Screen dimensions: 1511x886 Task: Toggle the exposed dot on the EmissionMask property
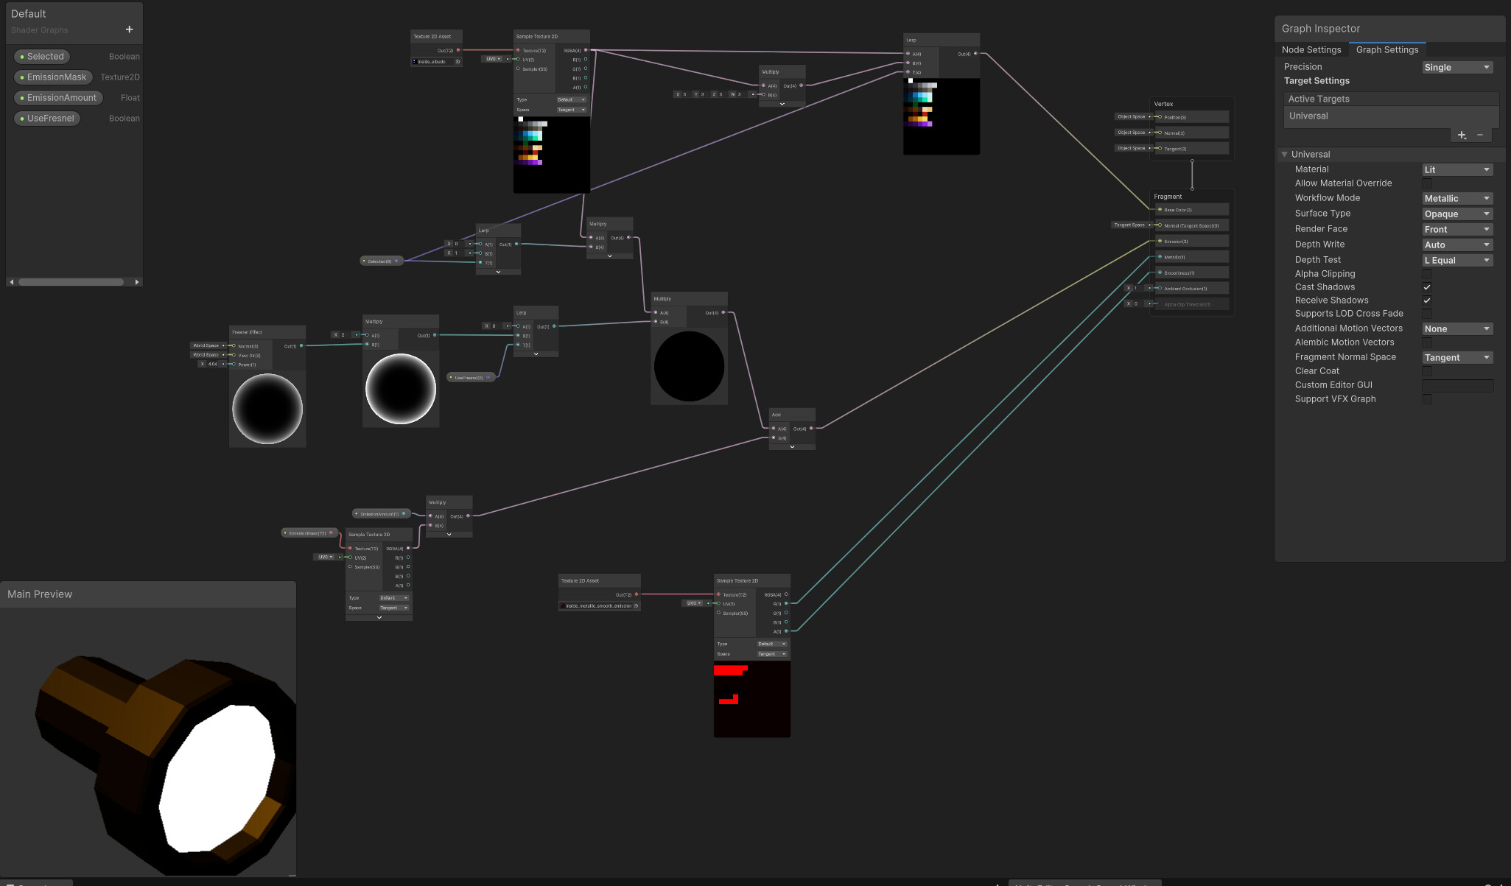22,77
